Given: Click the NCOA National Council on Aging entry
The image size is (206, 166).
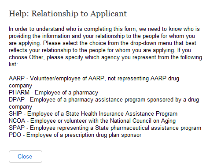Looking at the screenshot, I should click(x=92, y=121).
